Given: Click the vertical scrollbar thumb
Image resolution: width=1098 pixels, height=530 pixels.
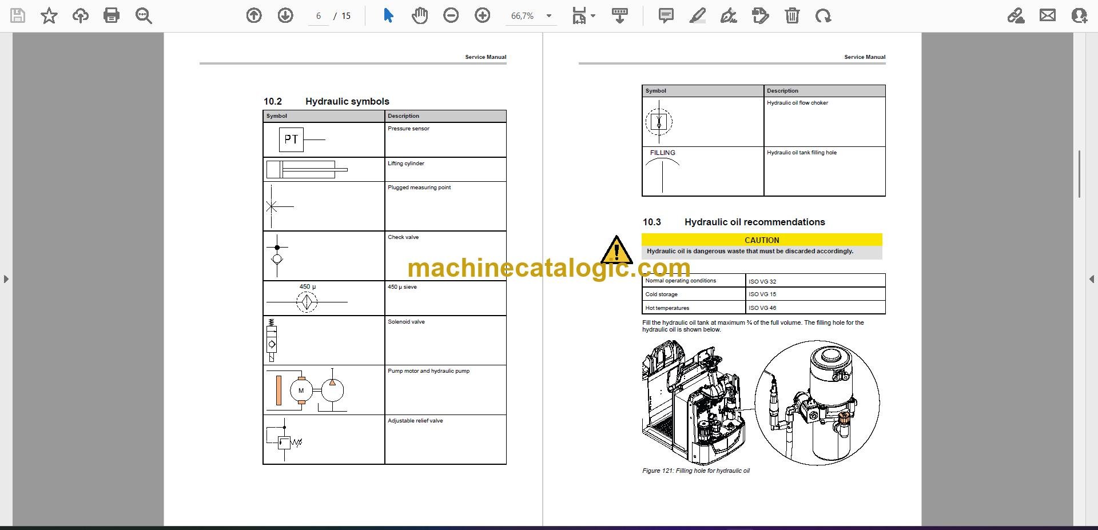Looking at the screenshot, I should (x=1079, y=174).
